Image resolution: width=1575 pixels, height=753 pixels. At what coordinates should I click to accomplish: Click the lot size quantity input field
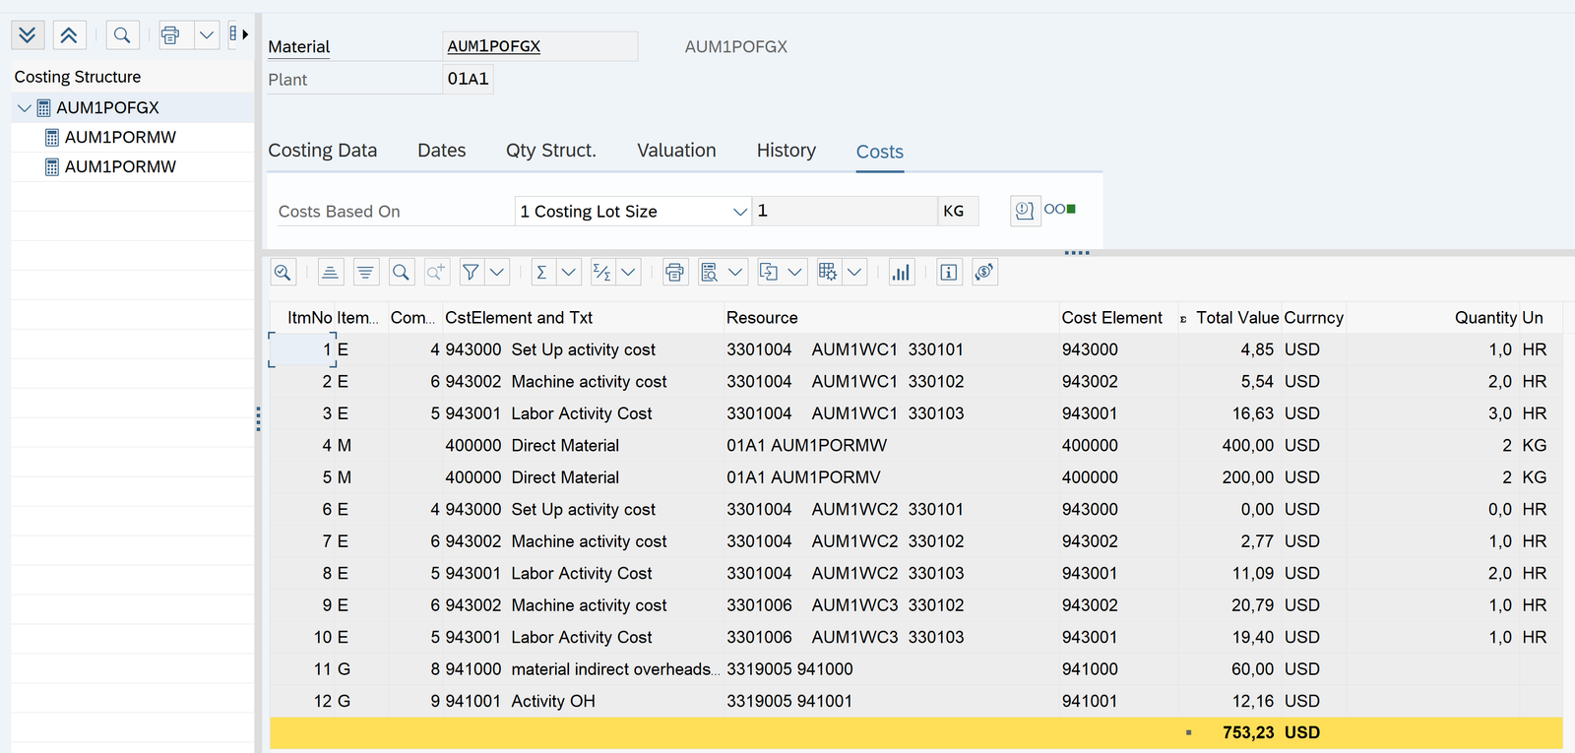point(844,211)
